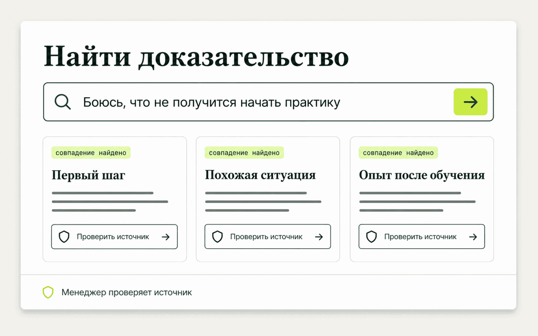Submit the search with green arrow button
Screen dimensions: 538x336
click(470, 102)
